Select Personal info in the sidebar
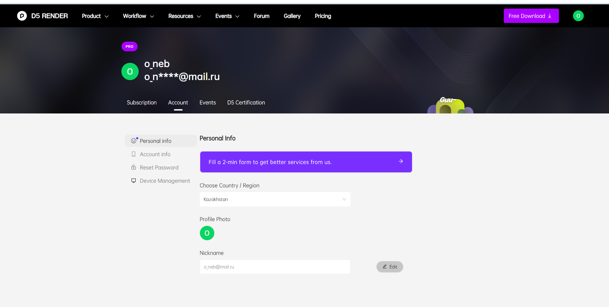 156,141
